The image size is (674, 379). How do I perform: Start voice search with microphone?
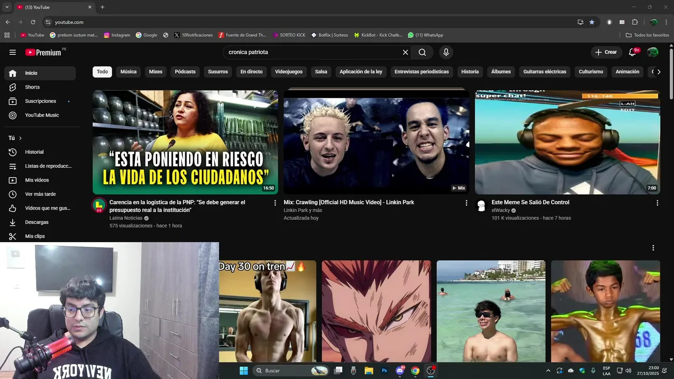point(446,52)
